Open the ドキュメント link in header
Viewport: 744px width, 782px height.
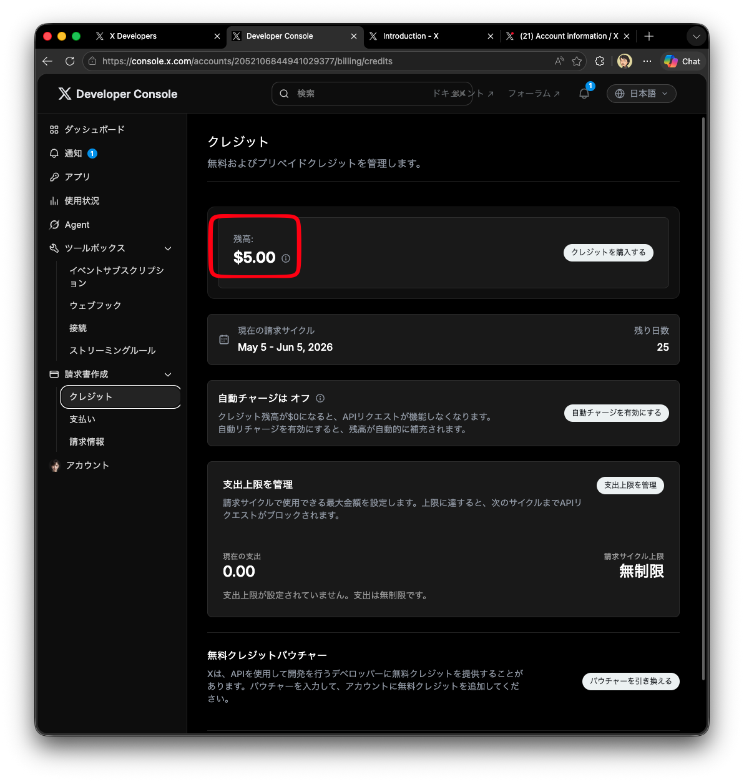click(x=464, y=94)
